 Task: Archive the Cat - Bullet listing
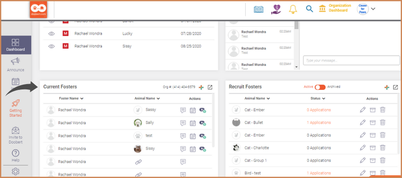(x=373, y=122)
